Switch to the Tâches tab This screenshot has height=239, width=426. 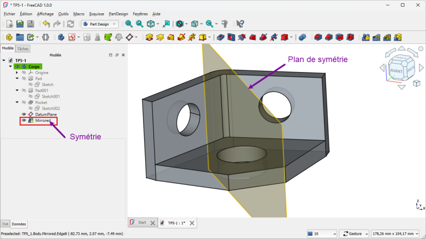point(23,49)
